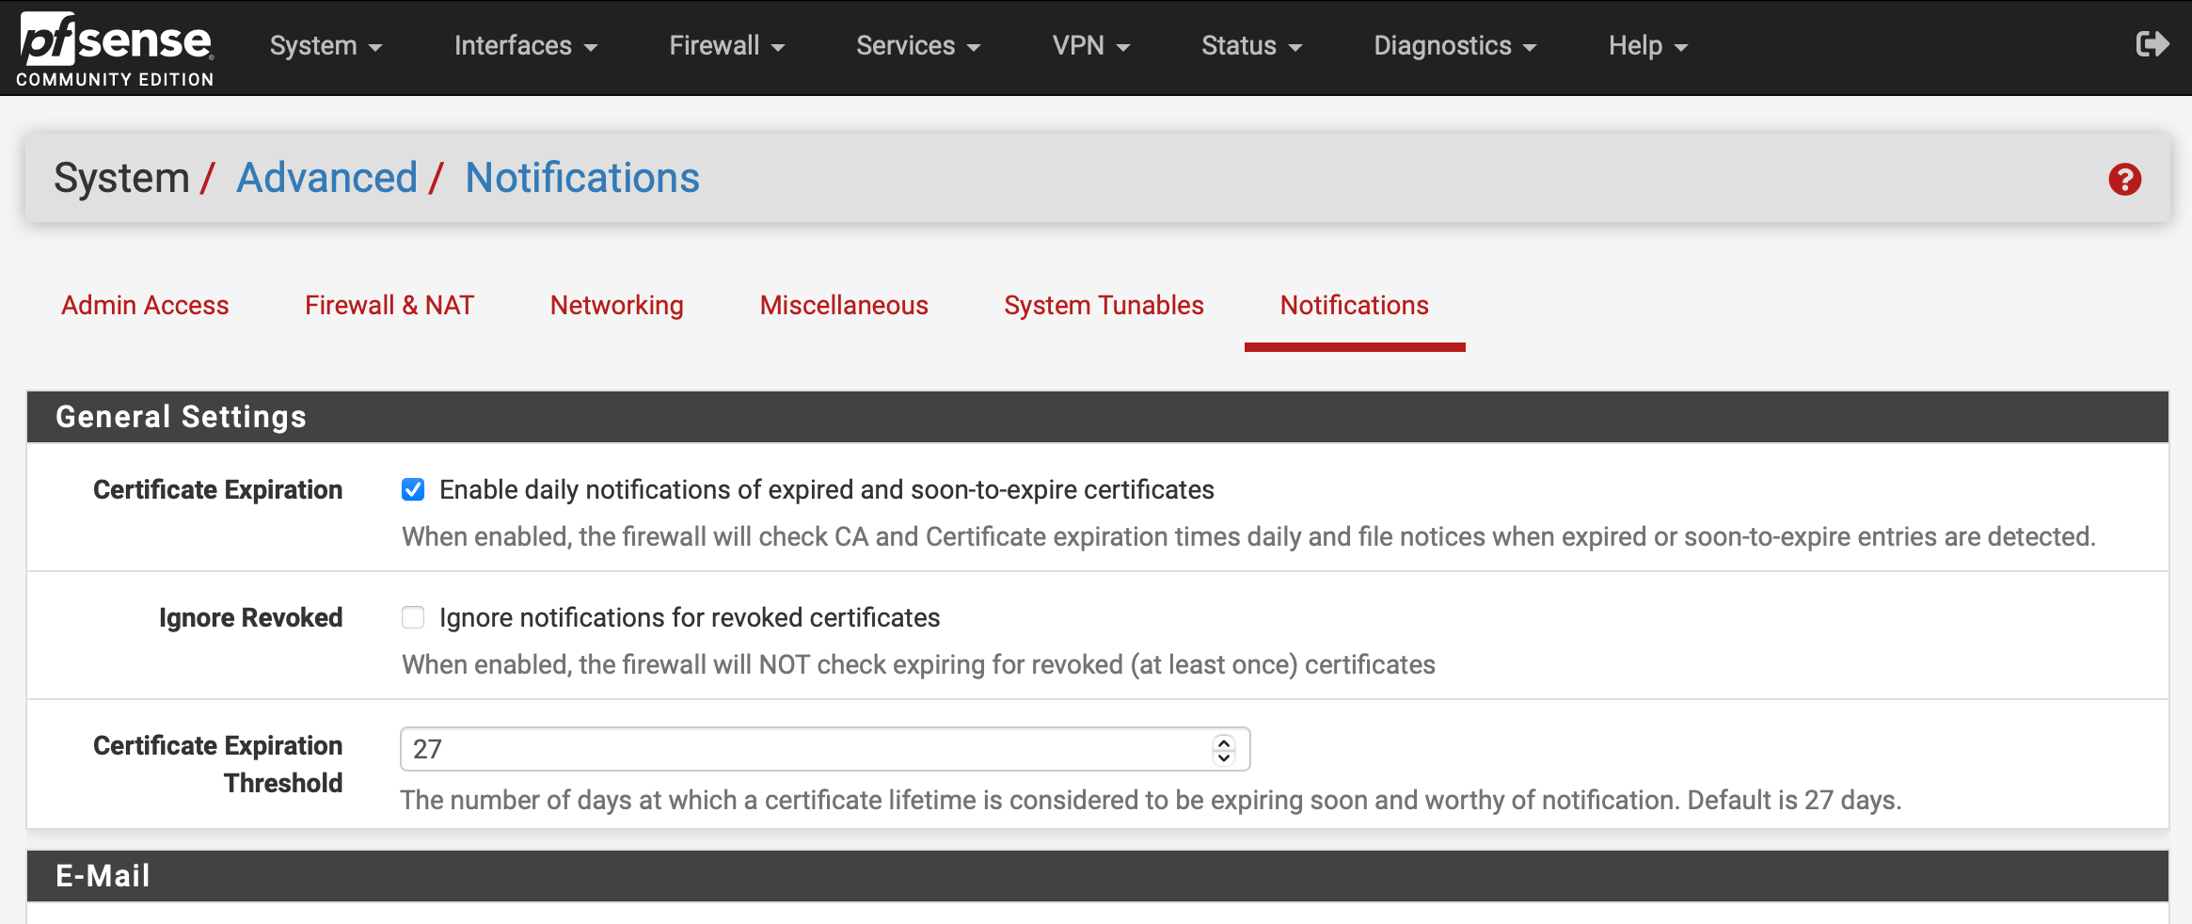The width and height of the screenshot is (2192, 924).
Task: Go to the Firewall & NAT tab
Action: (389, 305)
